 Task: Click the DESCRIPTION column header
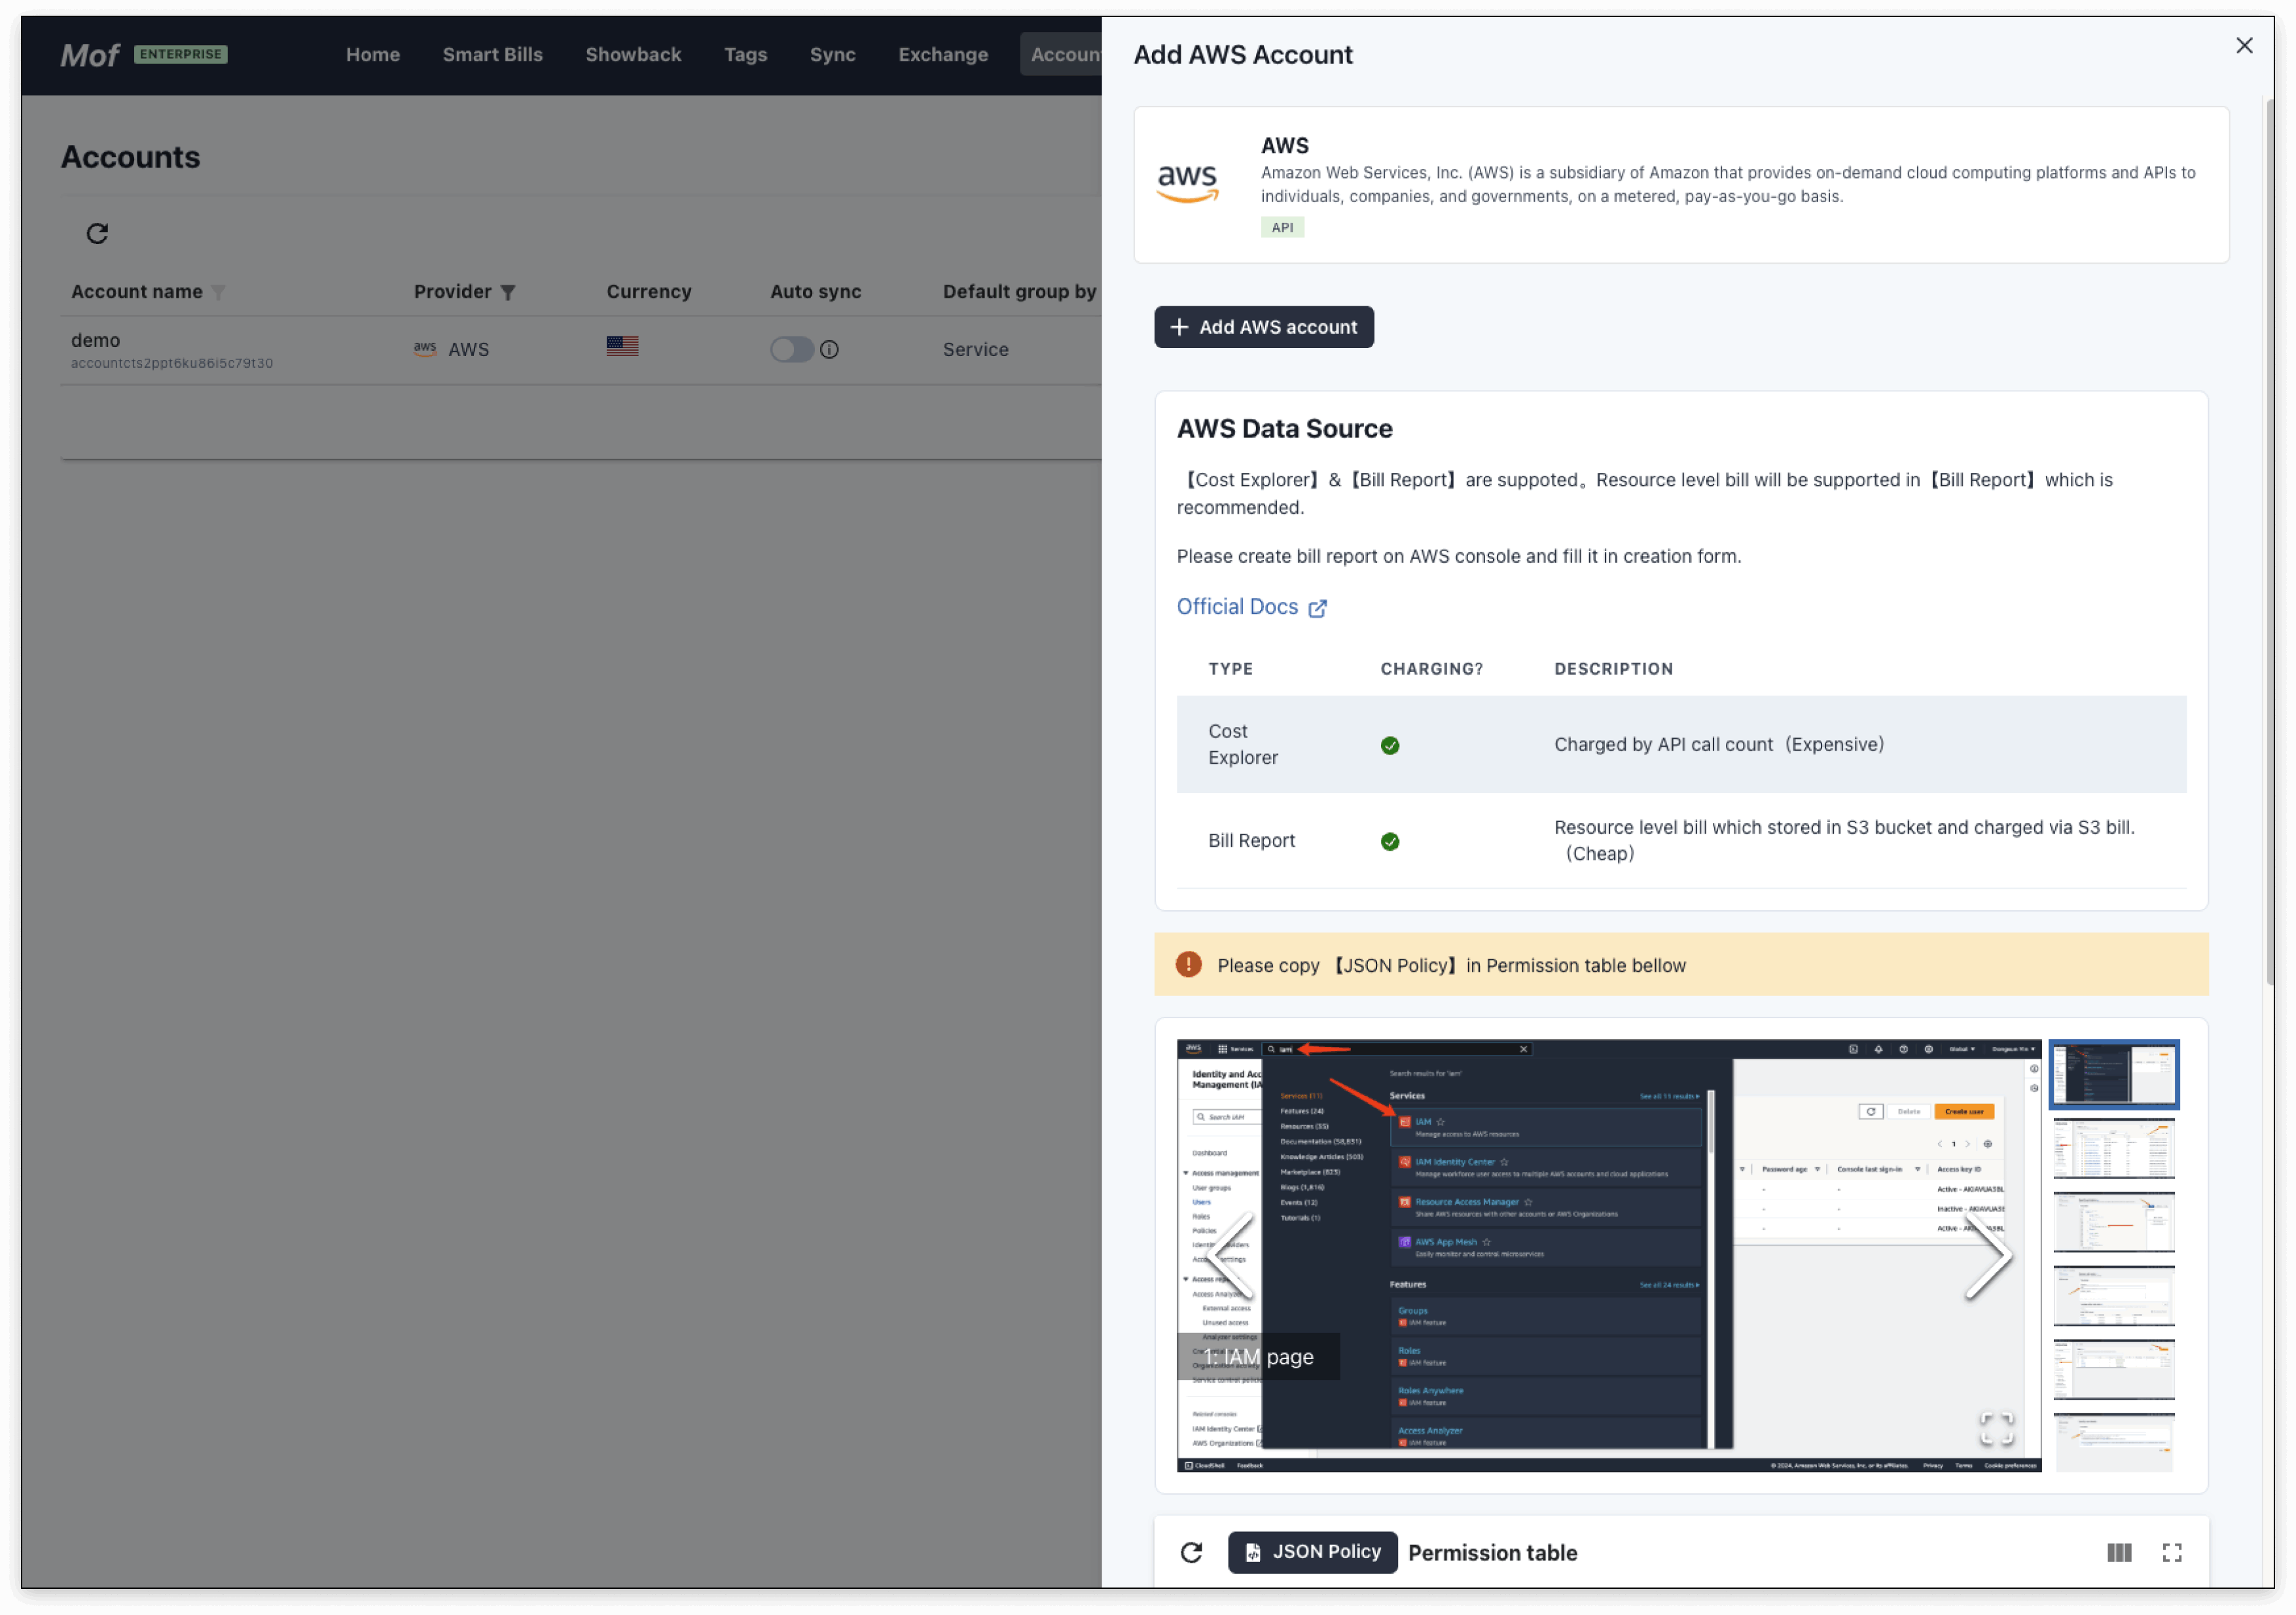click(x=1613, y=669)
